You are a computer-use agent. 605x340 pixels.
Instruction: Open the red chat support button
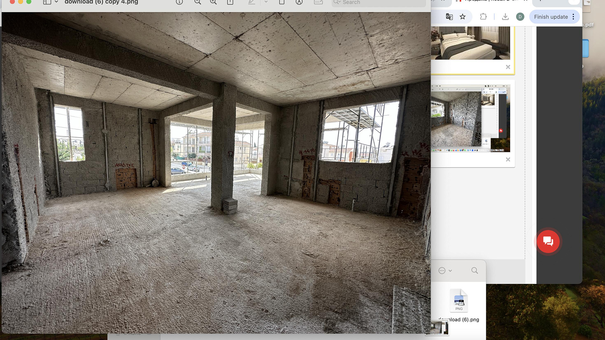click(548, 241)
